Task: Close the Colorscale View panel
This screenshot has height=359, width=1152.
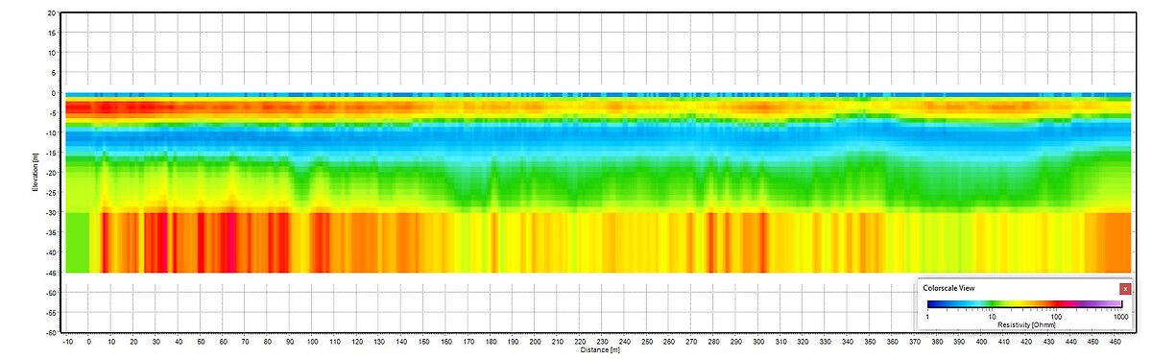Action: 1125,288
